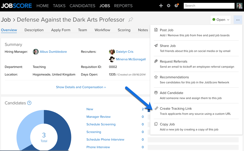Expand Show Details and Compensation

pos(81,87)
